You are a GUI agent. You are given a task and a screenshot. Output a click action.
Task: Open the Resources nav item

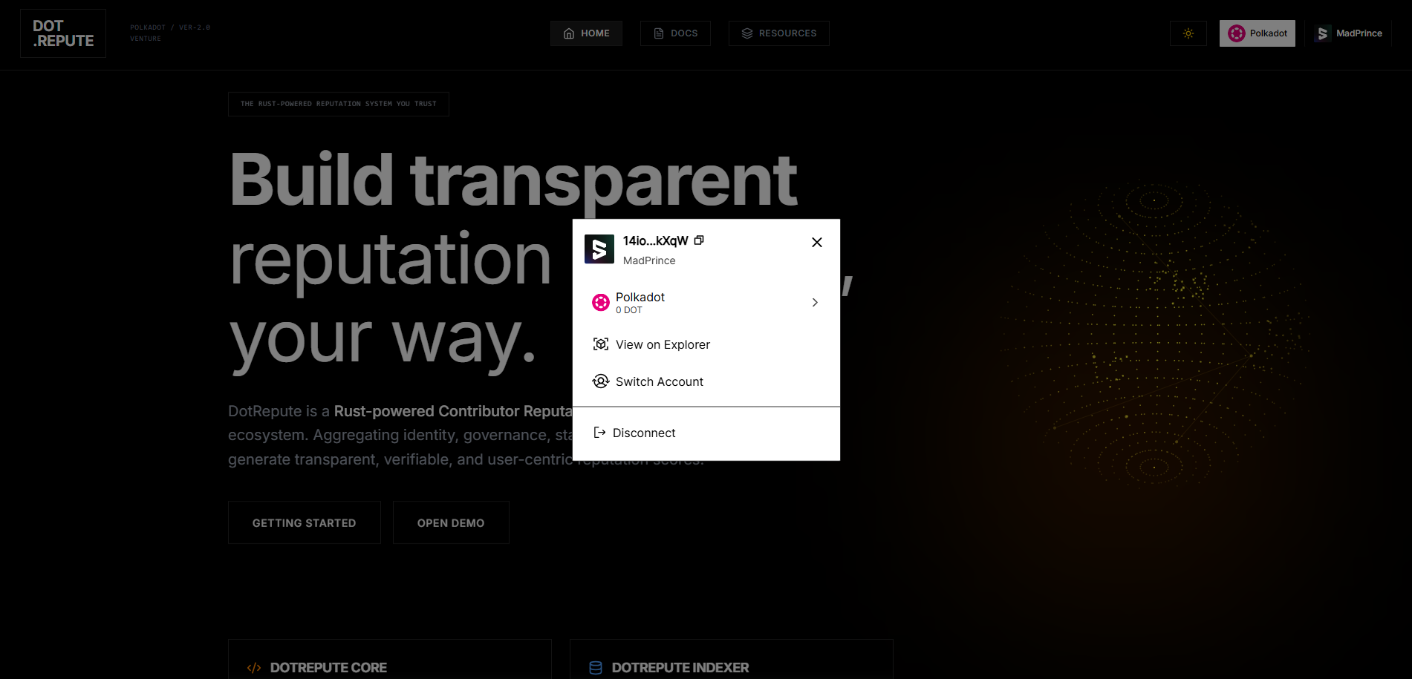click(x=779, y=33)
